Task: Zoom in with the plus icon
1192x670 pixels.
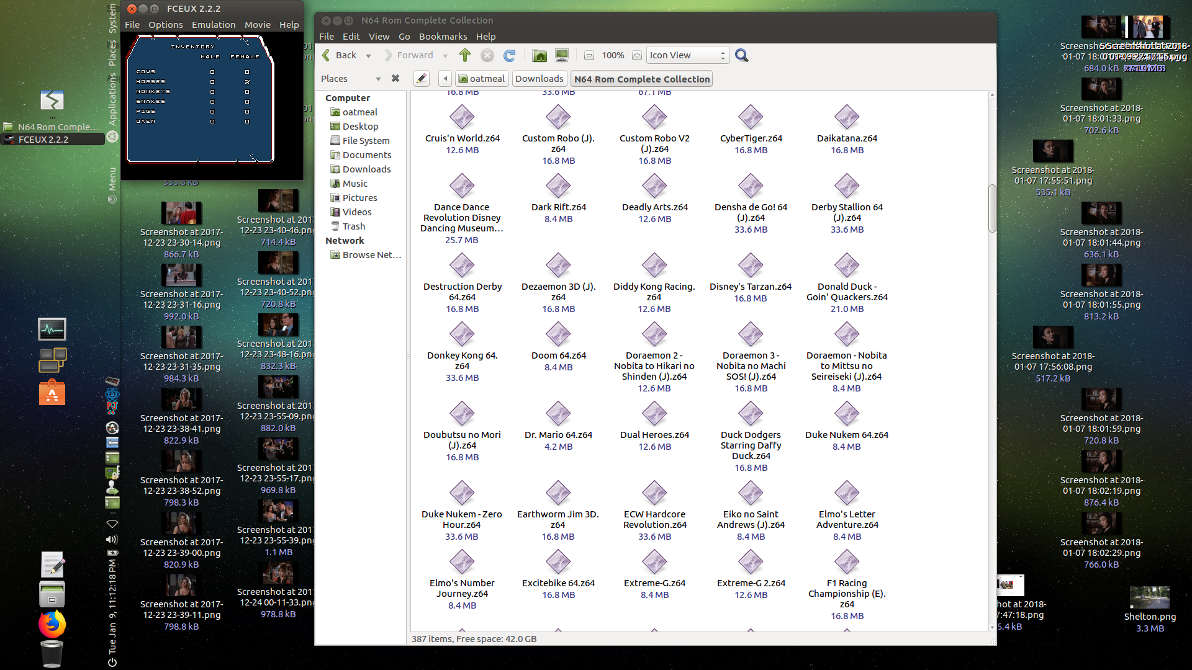Action: [637, 55]
